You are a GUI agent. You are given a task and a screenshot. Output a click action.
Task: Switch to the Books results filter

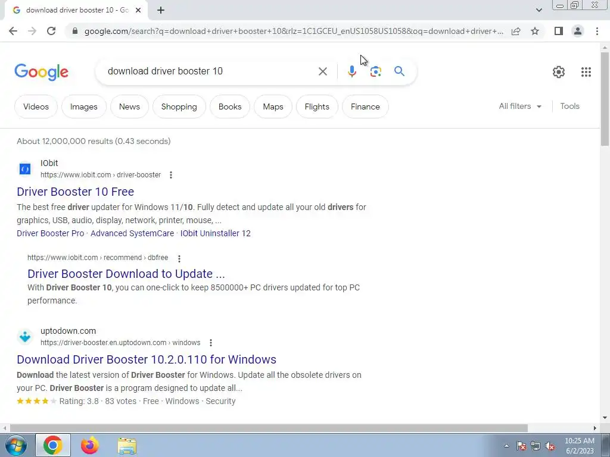point(230,107)
